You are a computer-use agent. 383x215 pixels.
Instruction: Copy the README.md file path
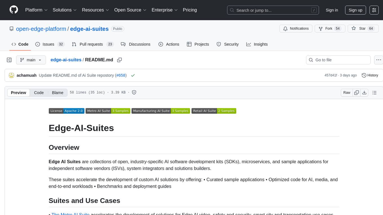coord(119,60)
